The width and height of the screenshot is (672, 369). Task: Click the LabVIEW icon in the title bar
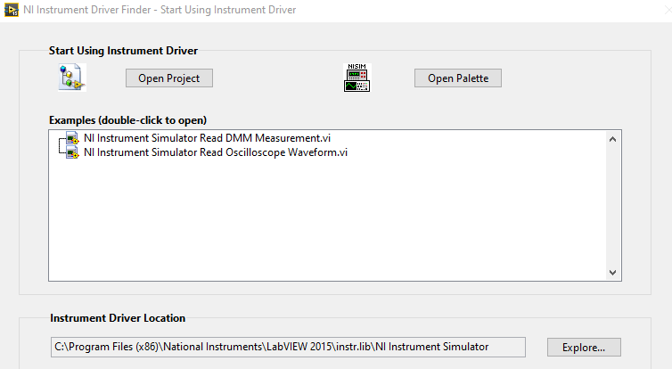pos(12,10)
